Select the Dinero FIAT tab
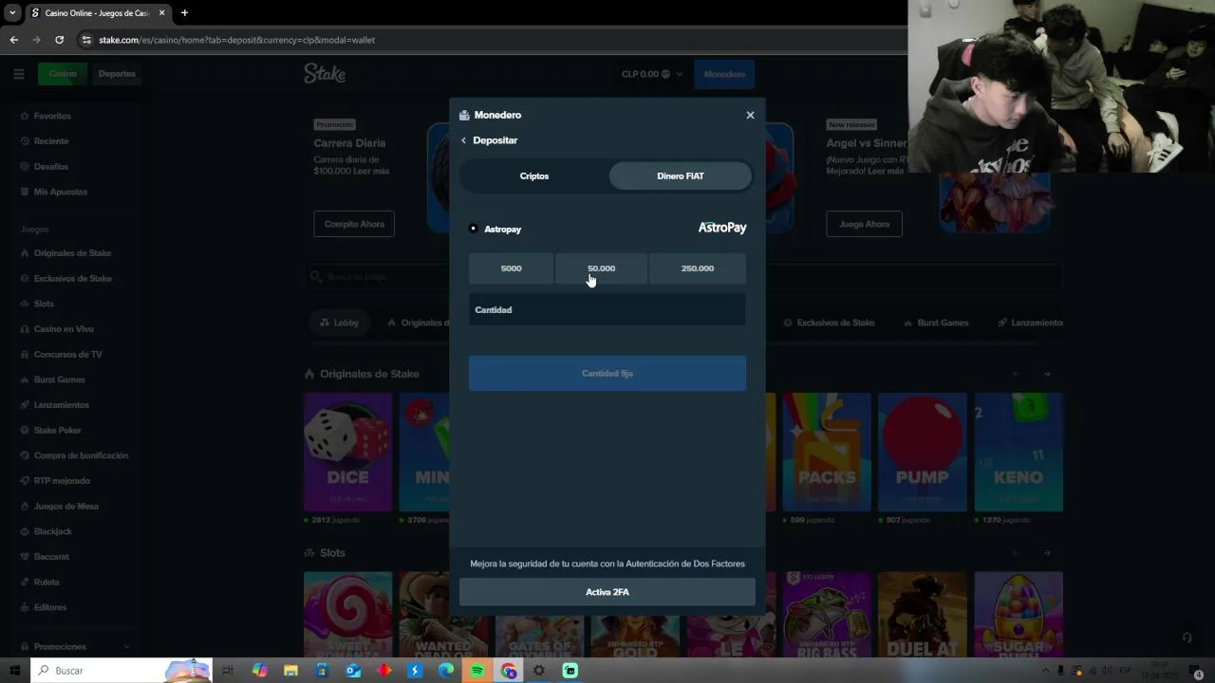 coord(681,175)
